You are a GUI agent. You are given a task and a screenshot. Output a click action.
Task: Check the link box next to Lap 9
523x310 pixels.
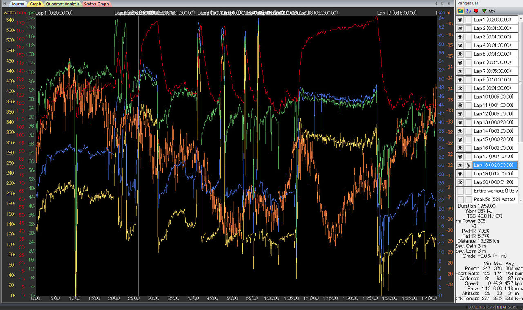468,88
